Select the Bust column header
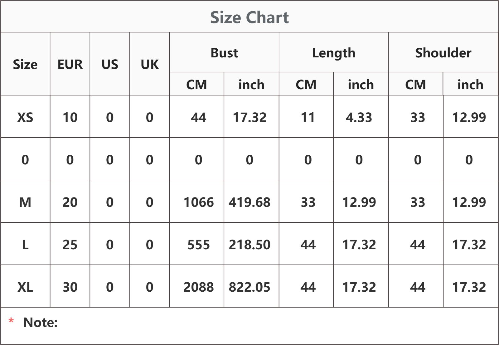Screen dimensions: 499x345 pos(224,53)
